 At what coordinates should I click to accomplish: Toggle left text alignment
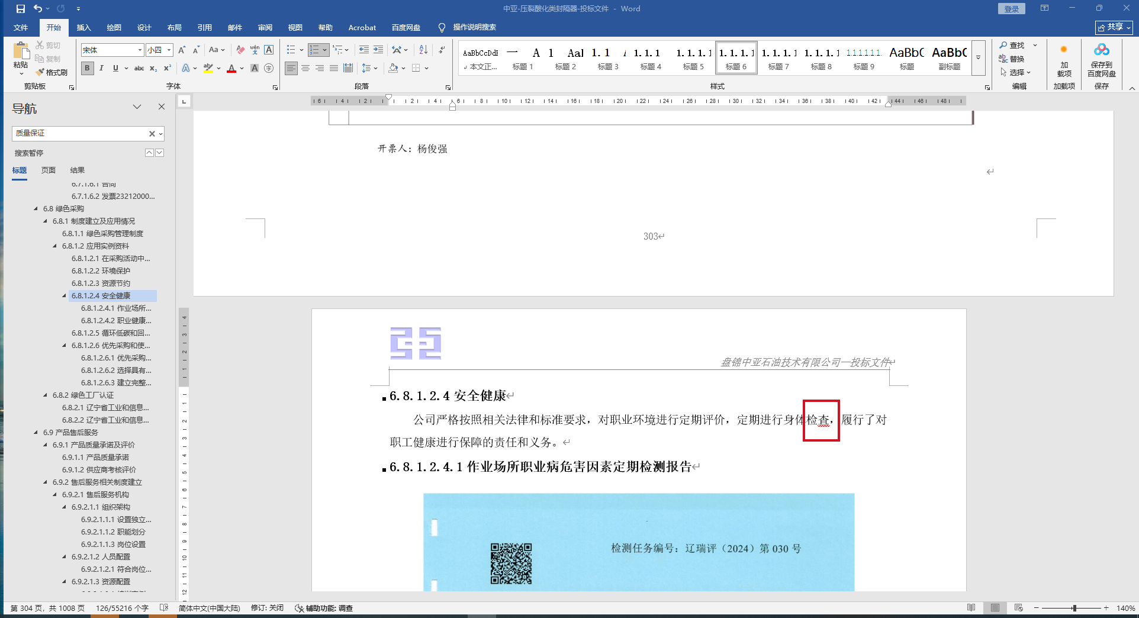(x=291, y=69)
